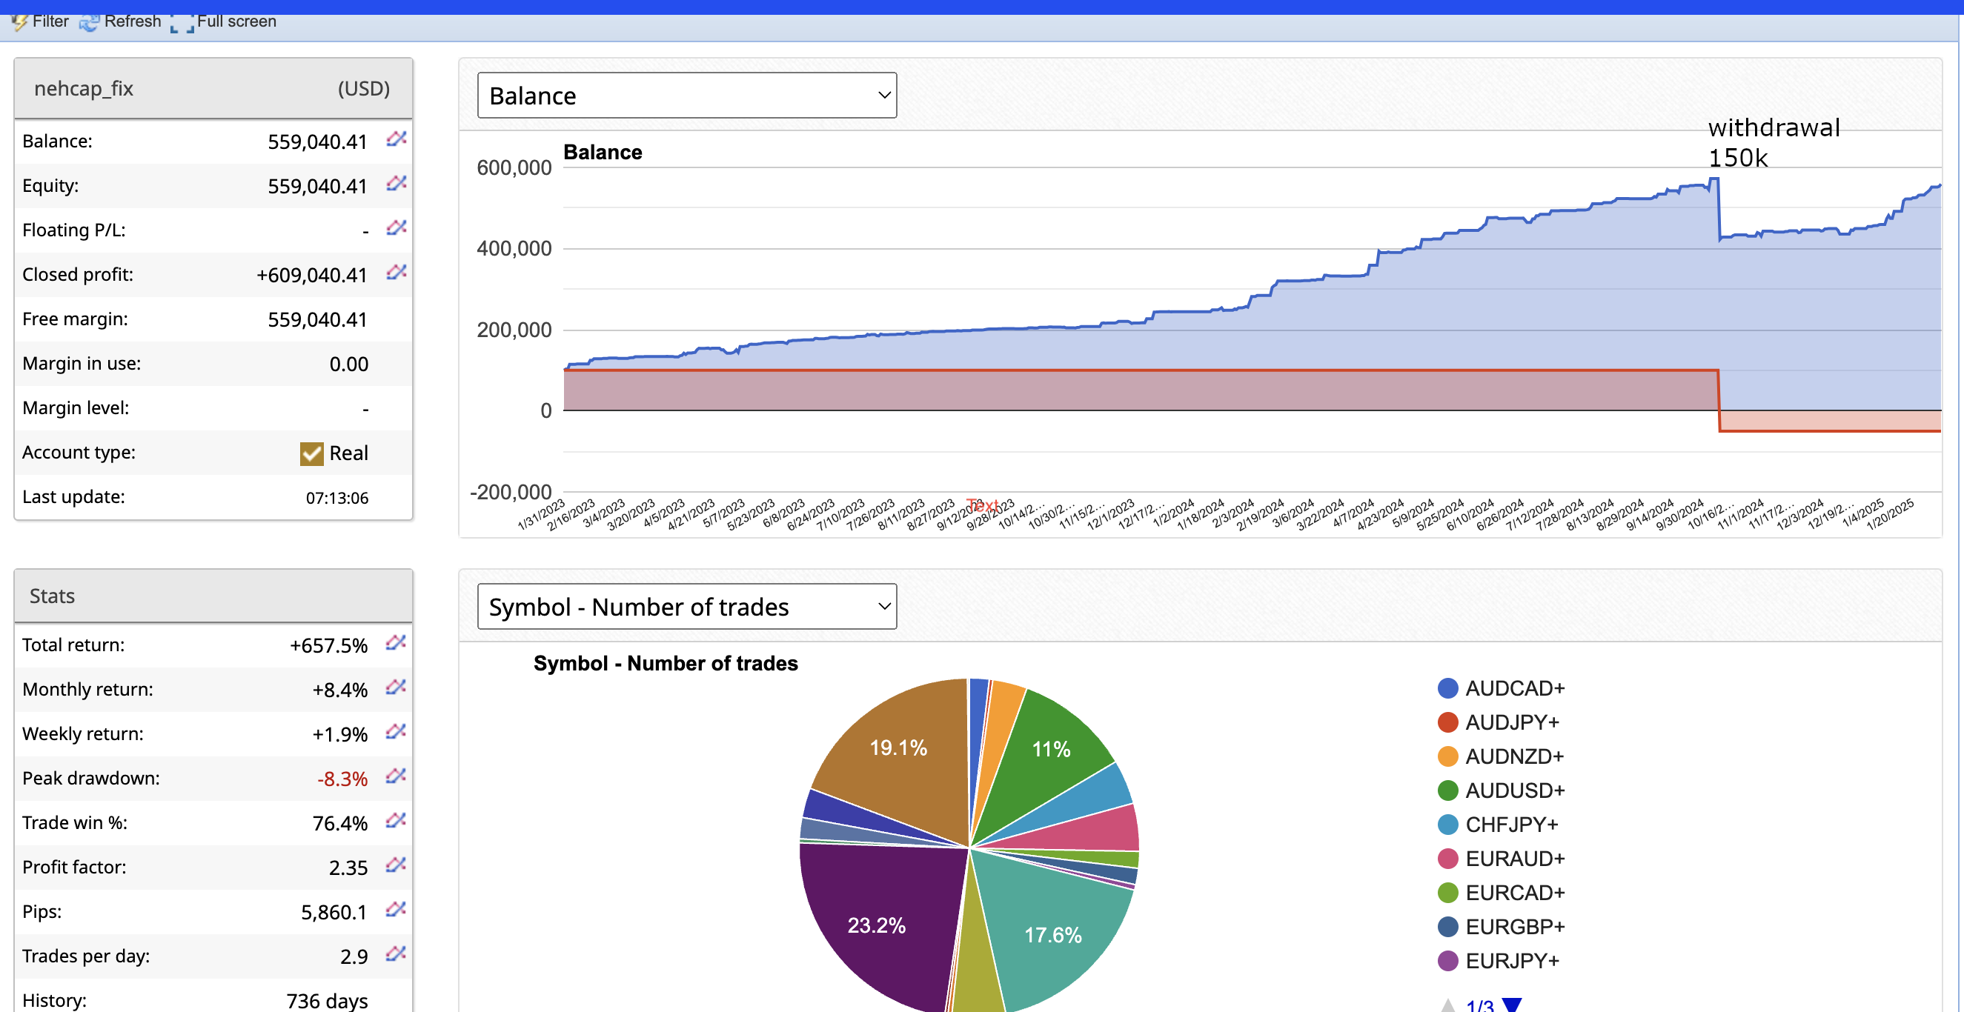Click chart icon next to Profit factor

396,865
